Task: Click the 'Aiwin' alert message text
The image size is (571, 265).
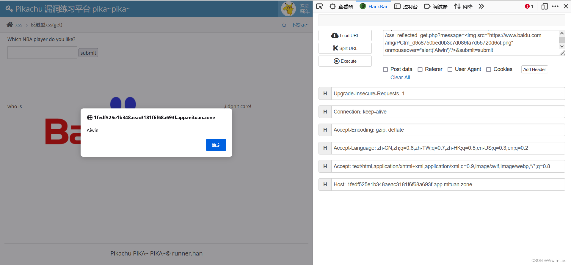Action: (x=92, y=130)
